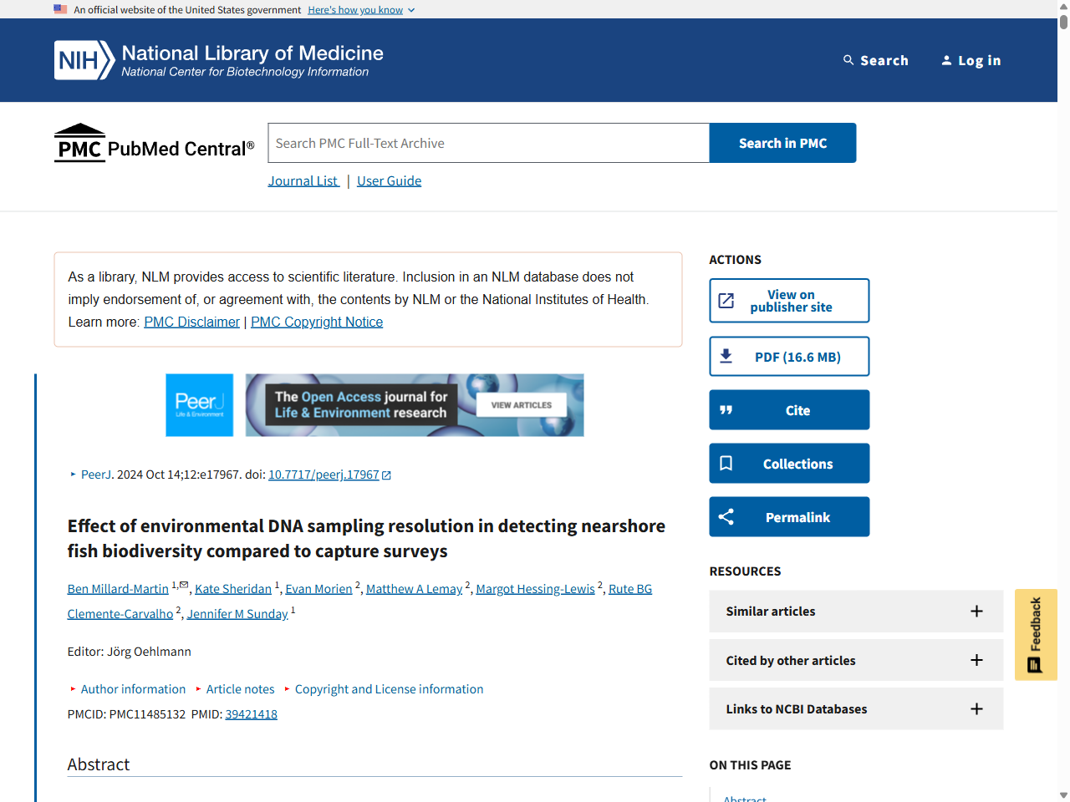The width and height of the screenshot is (1070, 802).
Task: Open author Ben Millard-Martin link
Action: 118,589
